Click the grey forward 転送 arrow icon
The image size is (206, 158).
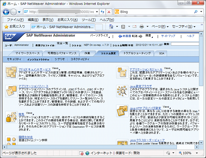click(141, 36)
